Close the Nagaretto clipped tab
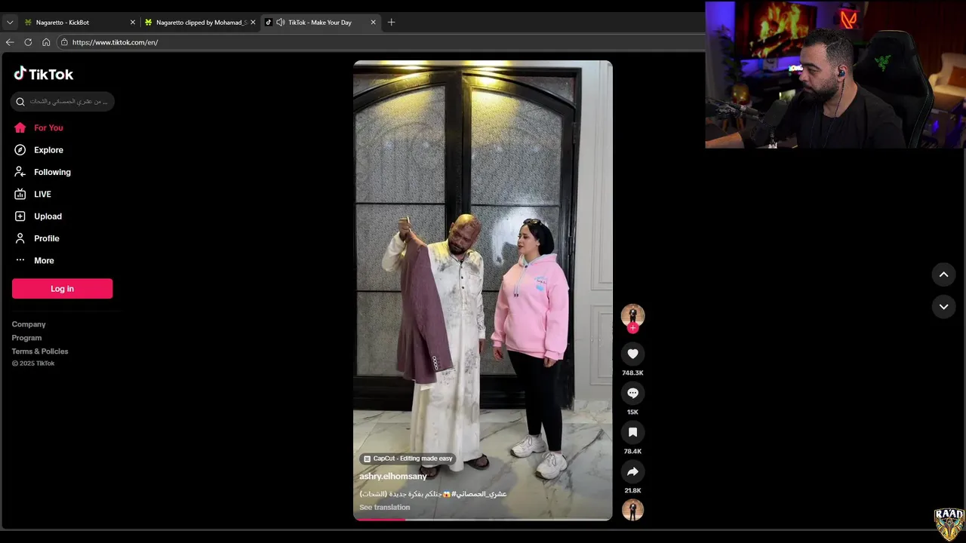This screenshot has height=543, width=966. point(253,23)
